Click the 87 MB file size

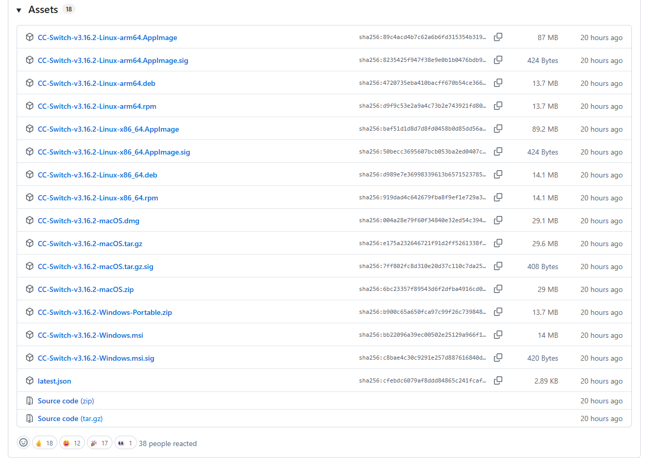(548, 37)
